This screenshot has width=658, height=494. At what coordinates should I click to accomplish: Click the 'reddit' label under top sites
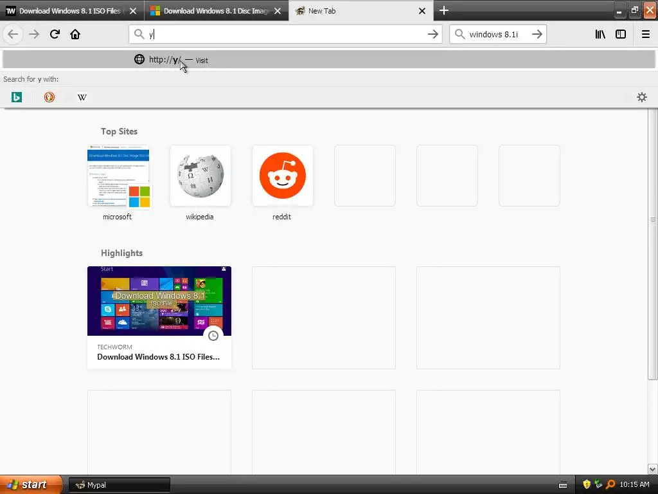pos(281,217)
